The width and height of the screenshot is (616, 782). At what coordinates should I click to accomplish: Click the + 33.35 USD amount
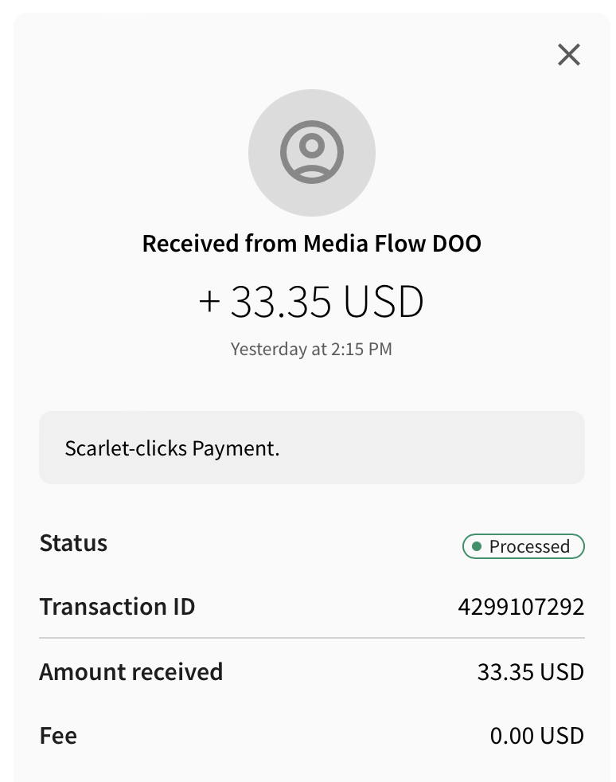tap(311, 302)
